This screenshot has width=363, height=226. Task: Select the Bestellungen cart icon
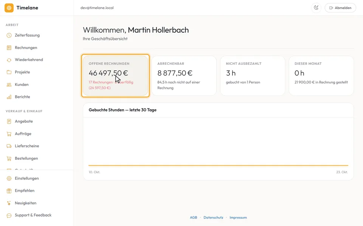[x=9, y=159]
